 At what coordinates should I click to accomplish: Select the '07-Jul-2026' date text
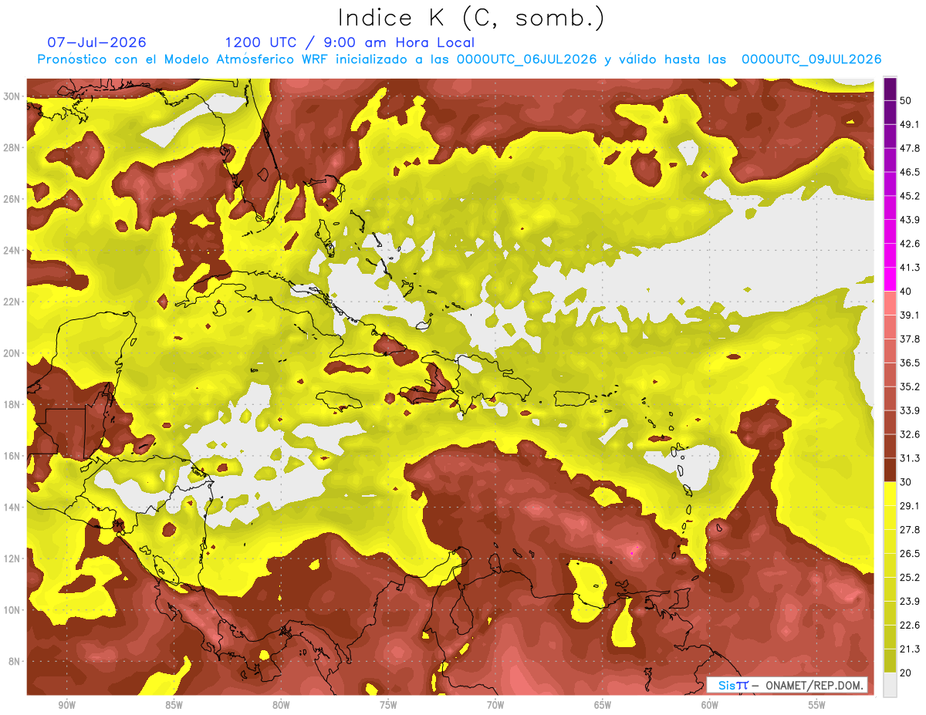point(96,42)
